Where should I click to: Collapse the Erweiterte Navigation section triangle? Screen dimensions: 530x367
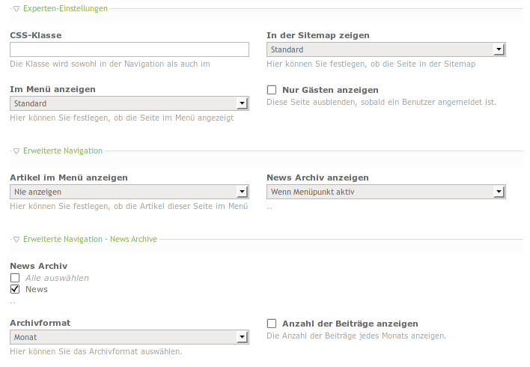click(16, 151)
